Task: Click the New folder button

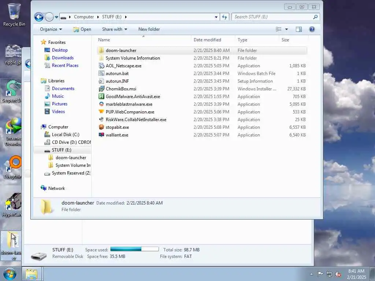Action: (149, 29)
